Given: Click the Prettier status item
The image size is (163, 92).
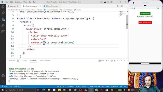Looking at the screenshot, I should (x=115, y=86).
